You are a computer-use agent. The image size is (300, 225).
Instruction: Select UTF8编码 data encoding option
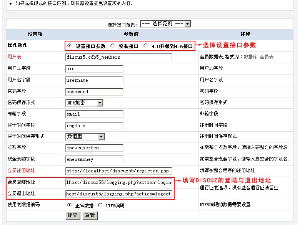click(x=101, y=205)
